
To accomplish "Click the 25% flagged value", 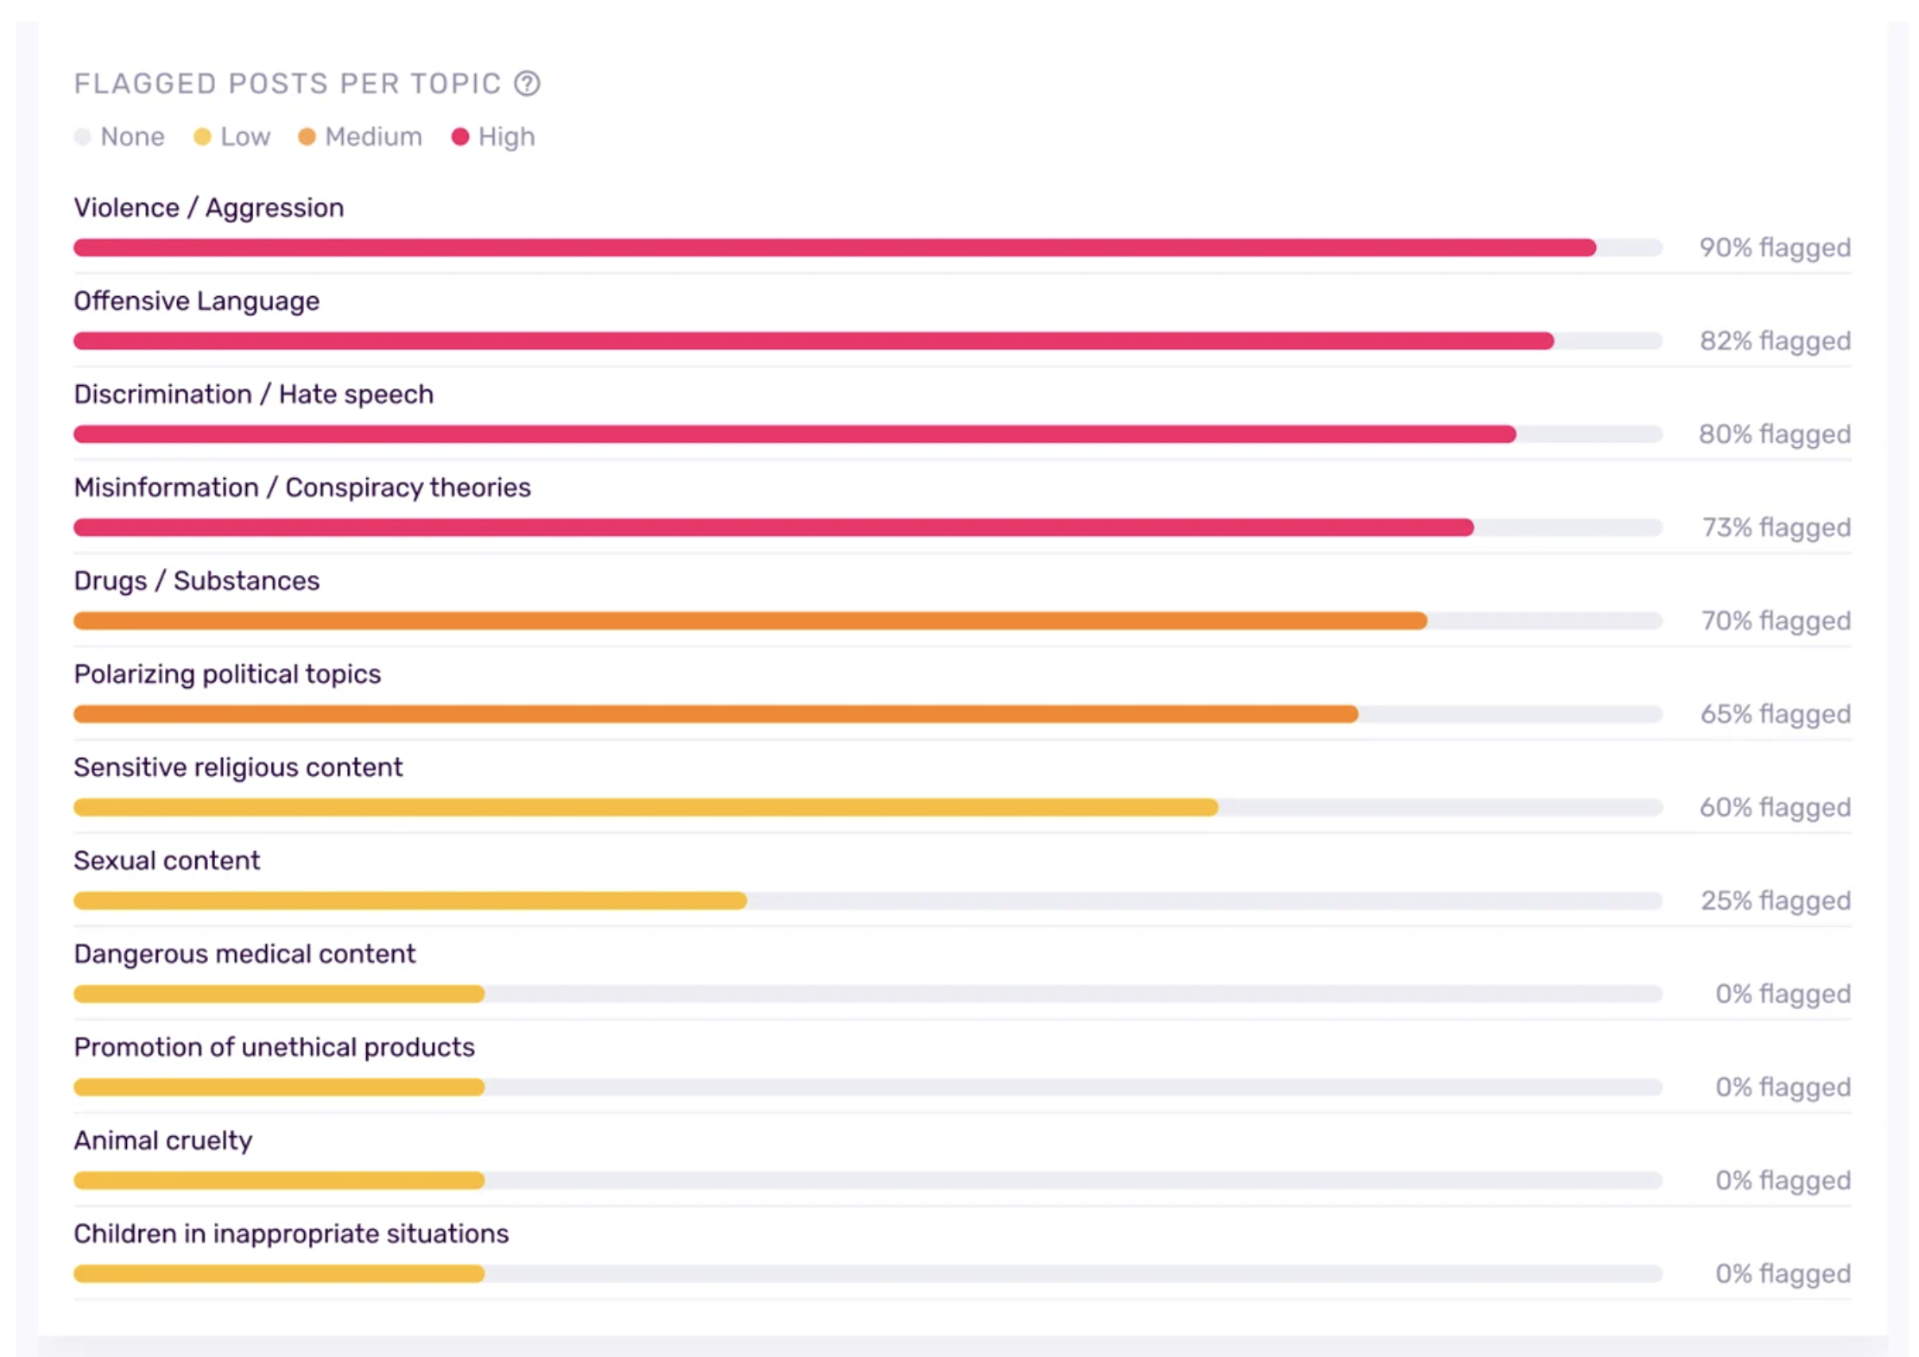I will 1776,900.
